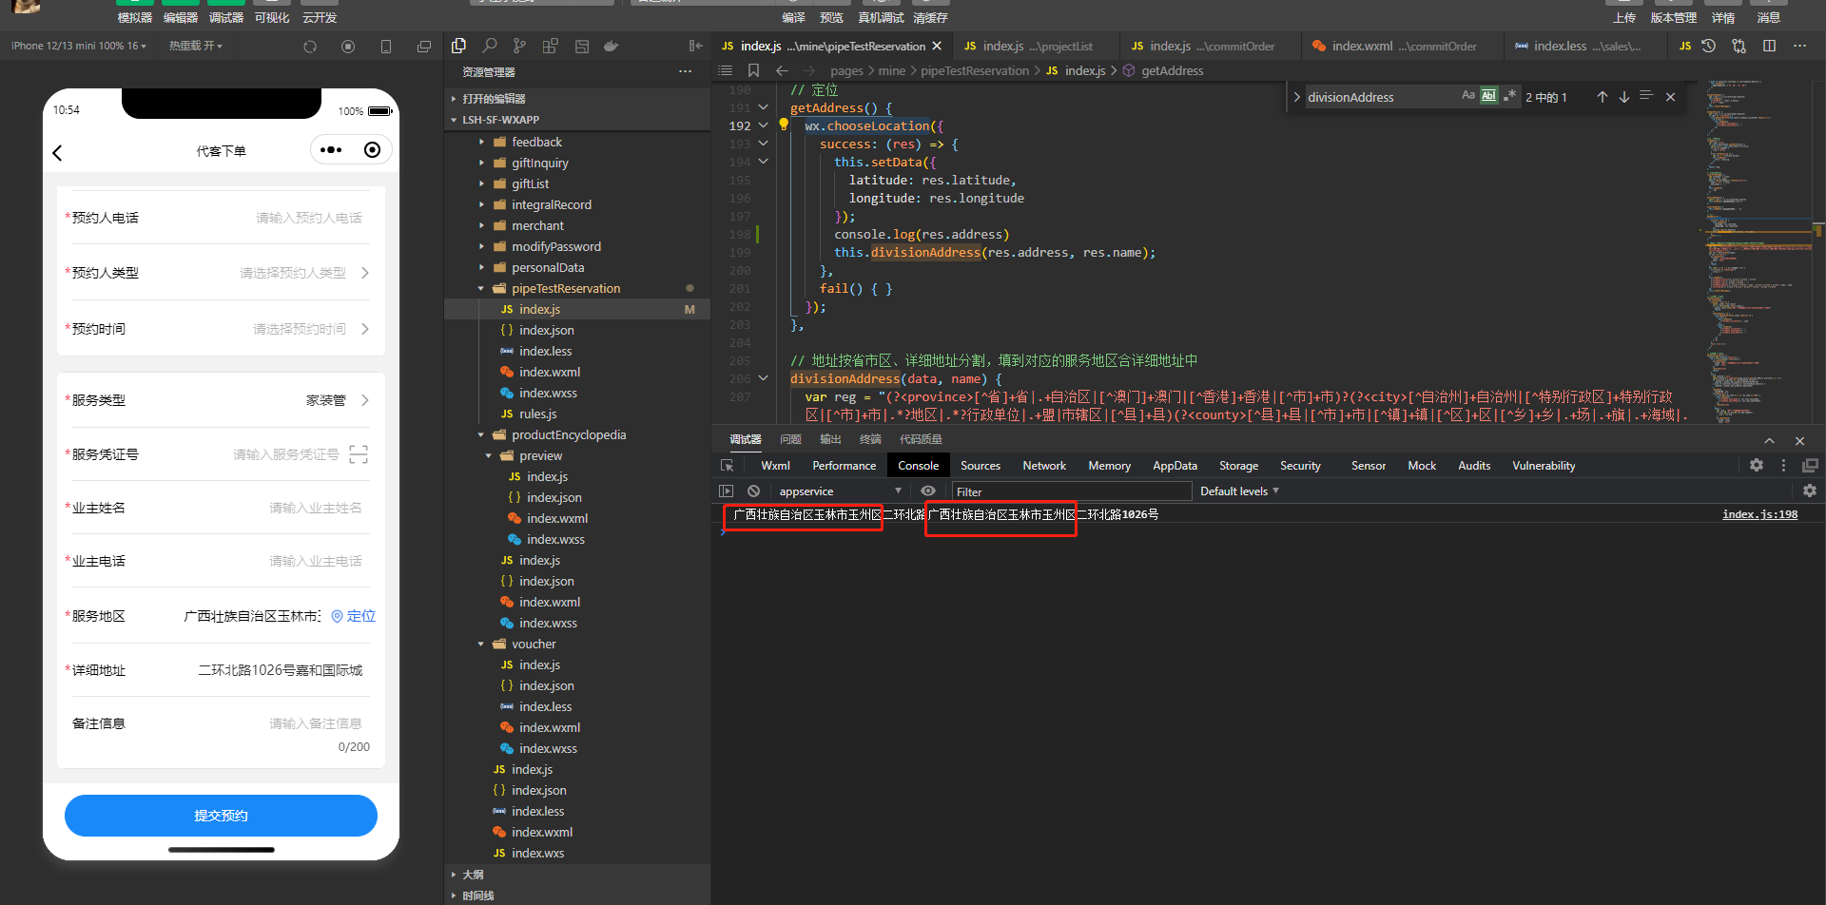This screenshot has width=1826, height=905.
Task: Switch to the 问题 panel tab
Action: point(790,439)
